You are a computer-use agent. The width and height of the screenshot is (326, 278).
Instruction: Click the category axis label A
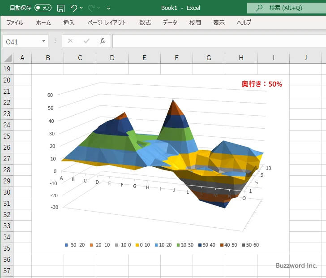61,178
